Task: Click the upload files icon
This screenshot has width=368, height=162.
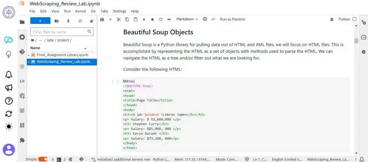Action: tap(68, 21)
